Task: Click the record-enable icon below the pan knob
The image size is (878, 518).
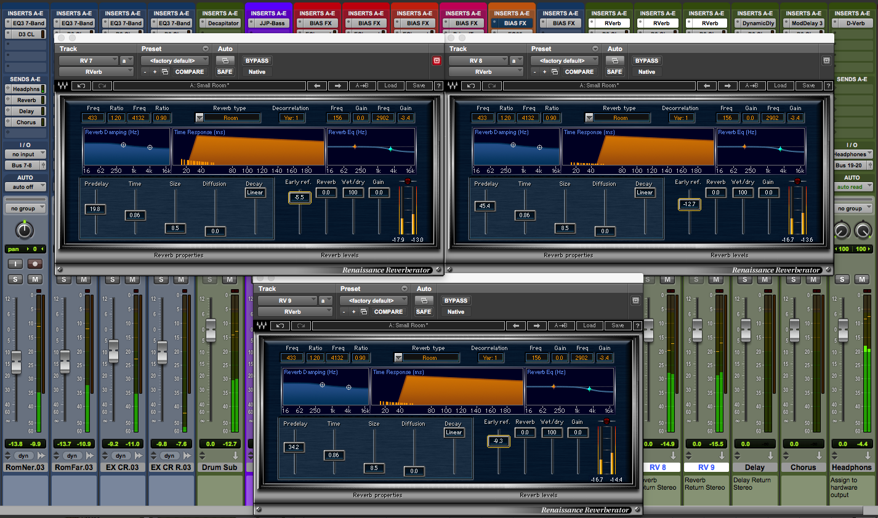Action: coord(34,263)
